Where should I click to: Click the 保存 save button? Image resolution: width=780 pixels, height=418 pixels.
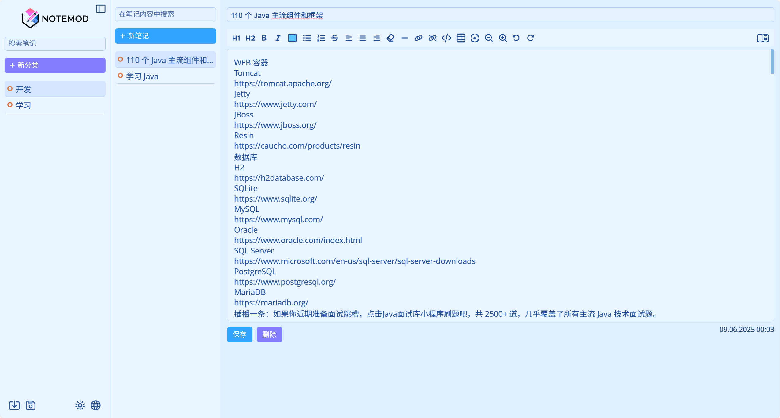click(x=240, y=334)
